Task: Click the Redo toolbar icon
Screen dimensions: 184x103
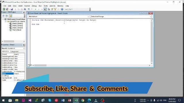Action: (32, 9)
